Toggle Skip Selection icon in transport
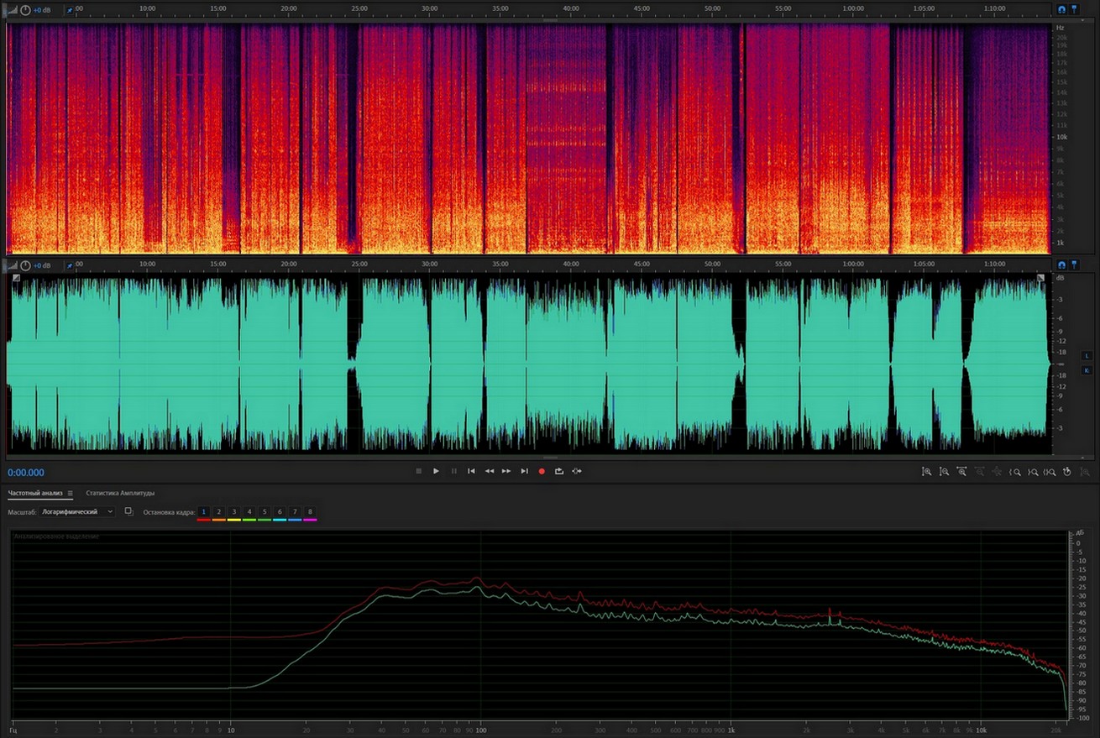Screen dimensions: 1100x738 [577, 471]
